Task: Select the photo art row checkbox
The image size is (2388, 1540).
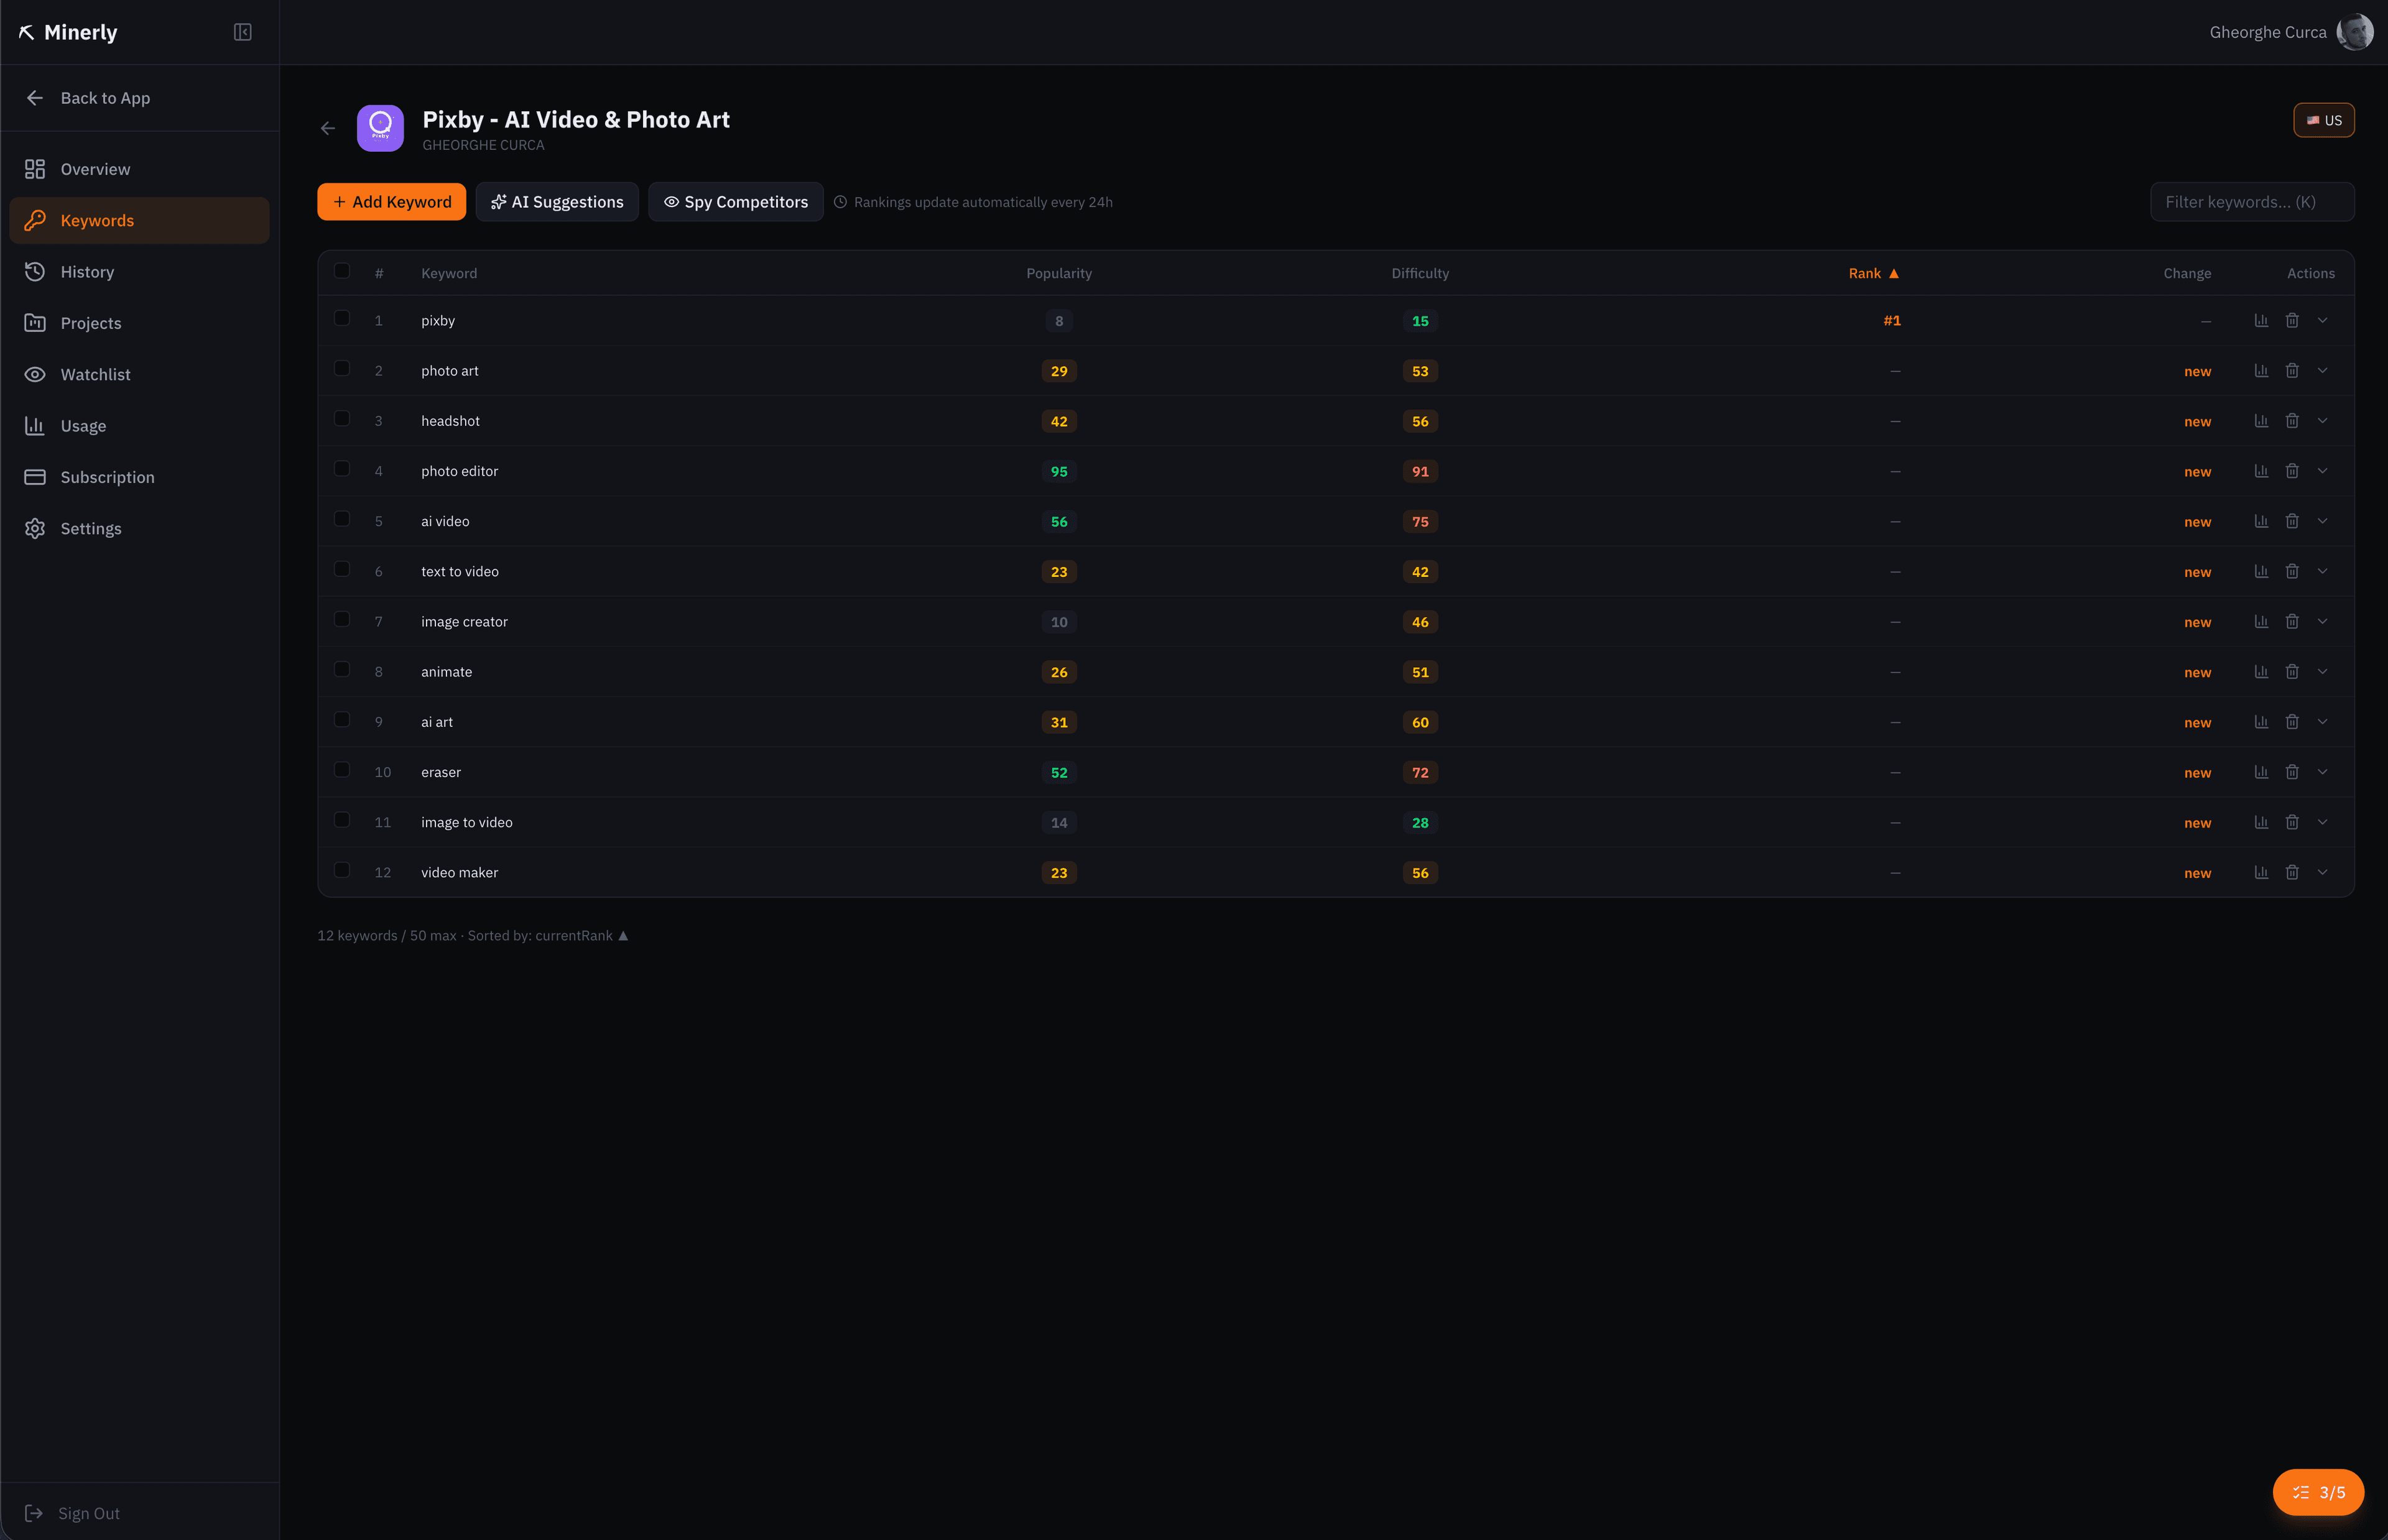Action: click(342, 368)
